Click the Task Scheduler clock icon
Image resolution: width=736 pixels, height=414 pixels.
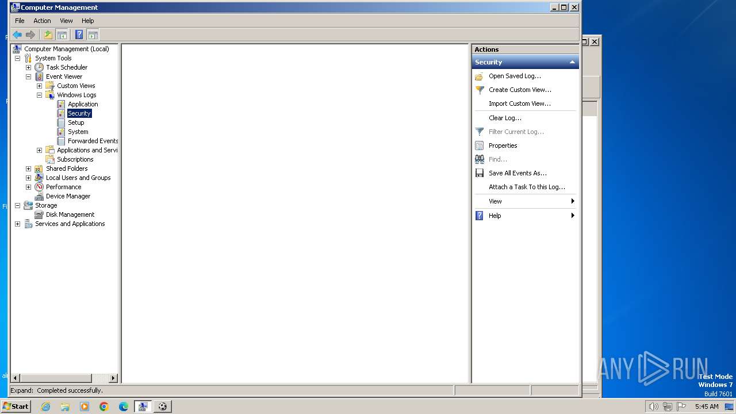coord(39,67)
